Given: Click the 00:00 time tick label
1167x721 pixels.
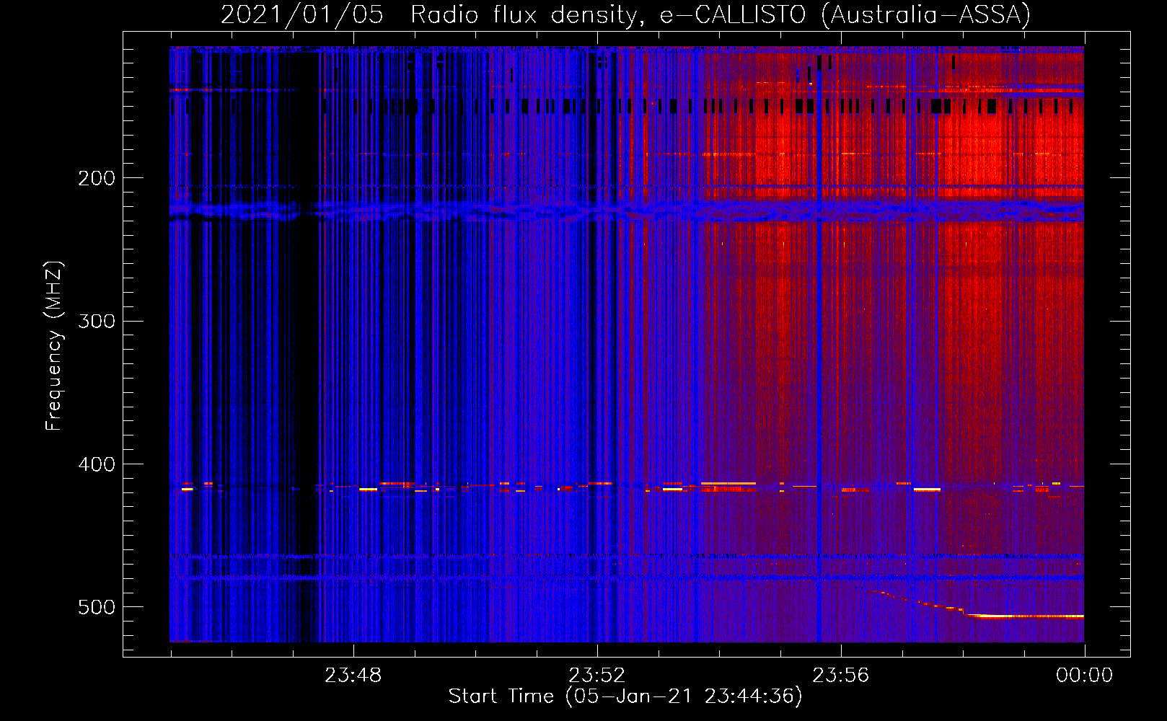Looking at the screenshot, I should 1084,676.
